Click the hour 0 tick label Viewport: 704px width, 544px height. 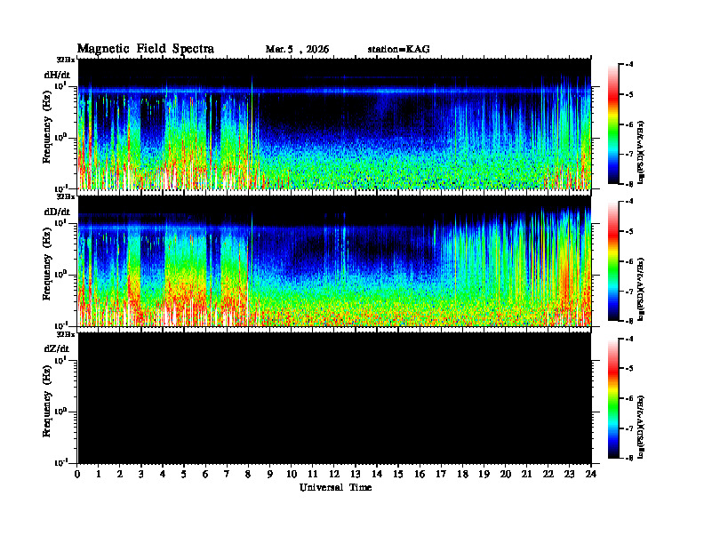[x=77, y=475]
